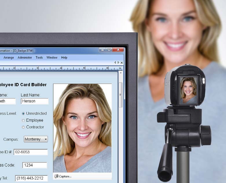The image size is (226, 183).
Task: Open the Tools menu
Action: pyautogui.click(x=39, y=58)
